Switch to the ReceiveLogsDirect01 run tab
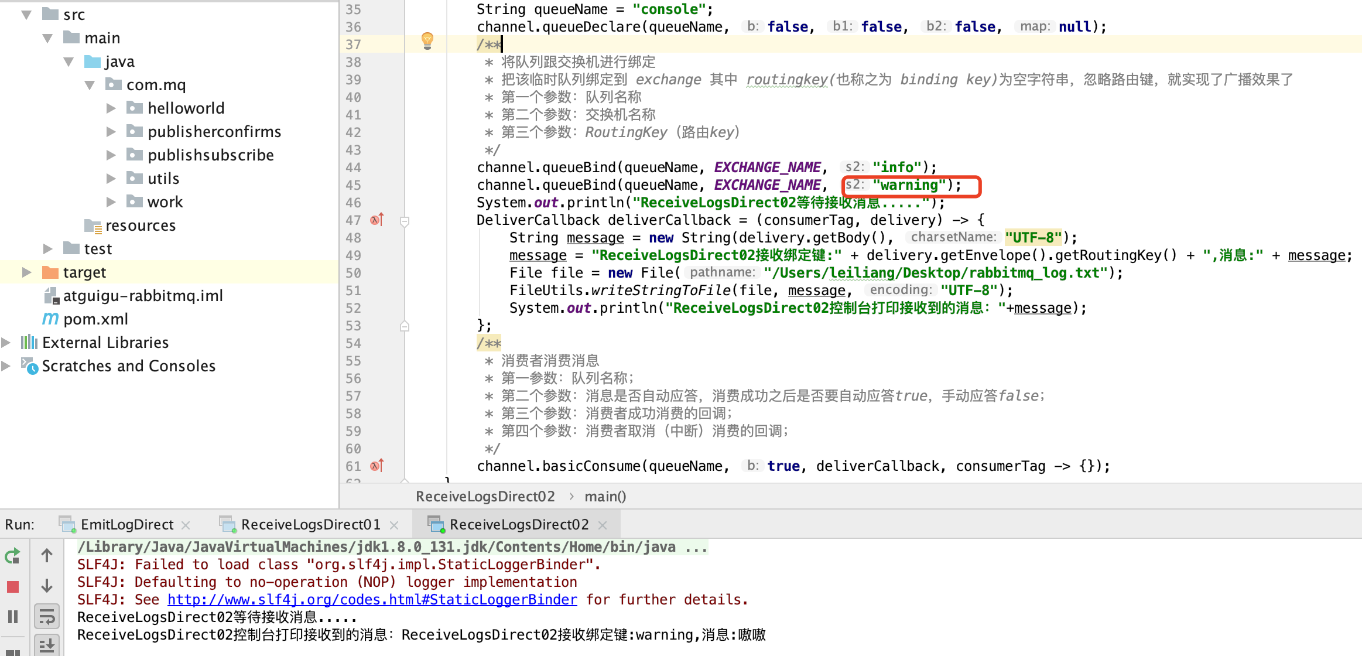The height and width of the screenshot is (656, 1362). click(310, 525)
